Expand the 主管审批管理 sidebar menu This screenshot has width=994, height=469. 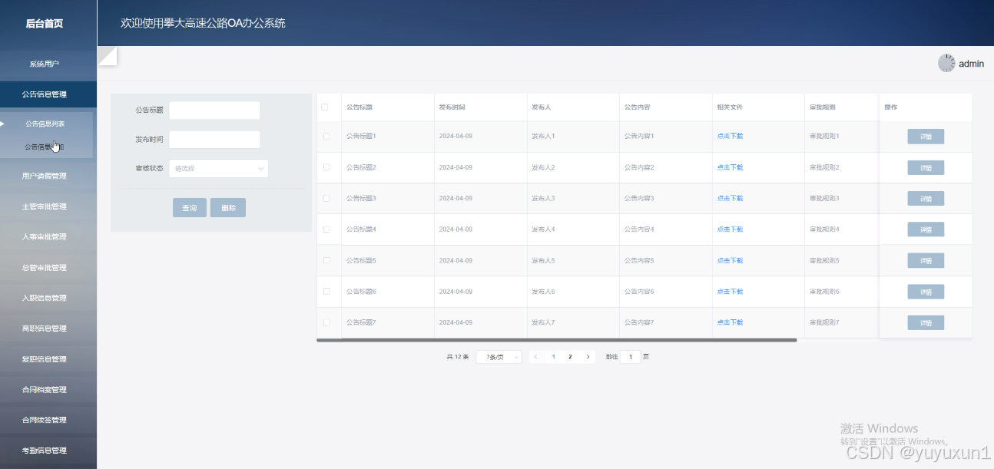click(45, 206)
